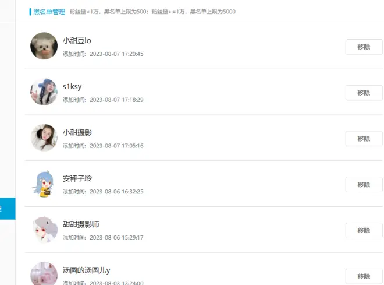Remove 小甜摄影 from the blacklist
384x285 pixels.
click(x=364, y=139)
